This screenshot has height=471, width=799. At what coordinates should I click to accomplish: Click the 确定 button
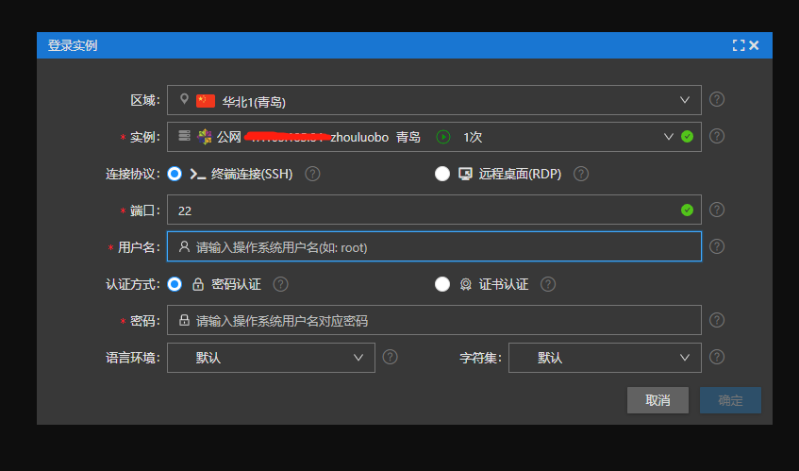click(x=731, y=400)
